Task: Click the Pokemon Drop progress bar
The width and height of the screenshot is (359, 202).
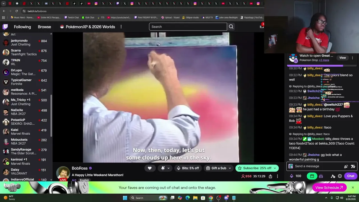Action: pyautogui.click(x=322, y=66)
